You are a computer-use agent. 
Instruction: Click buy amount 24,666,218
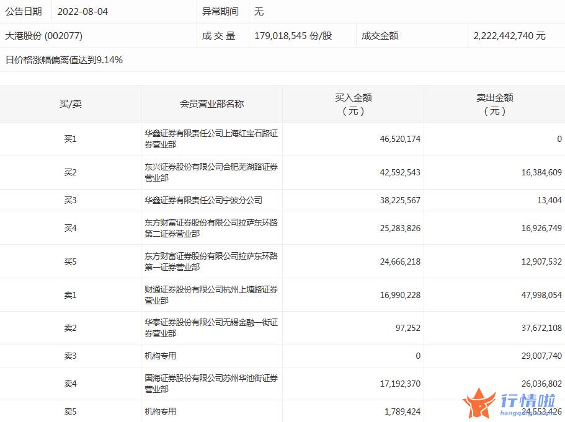click(400, 262)
